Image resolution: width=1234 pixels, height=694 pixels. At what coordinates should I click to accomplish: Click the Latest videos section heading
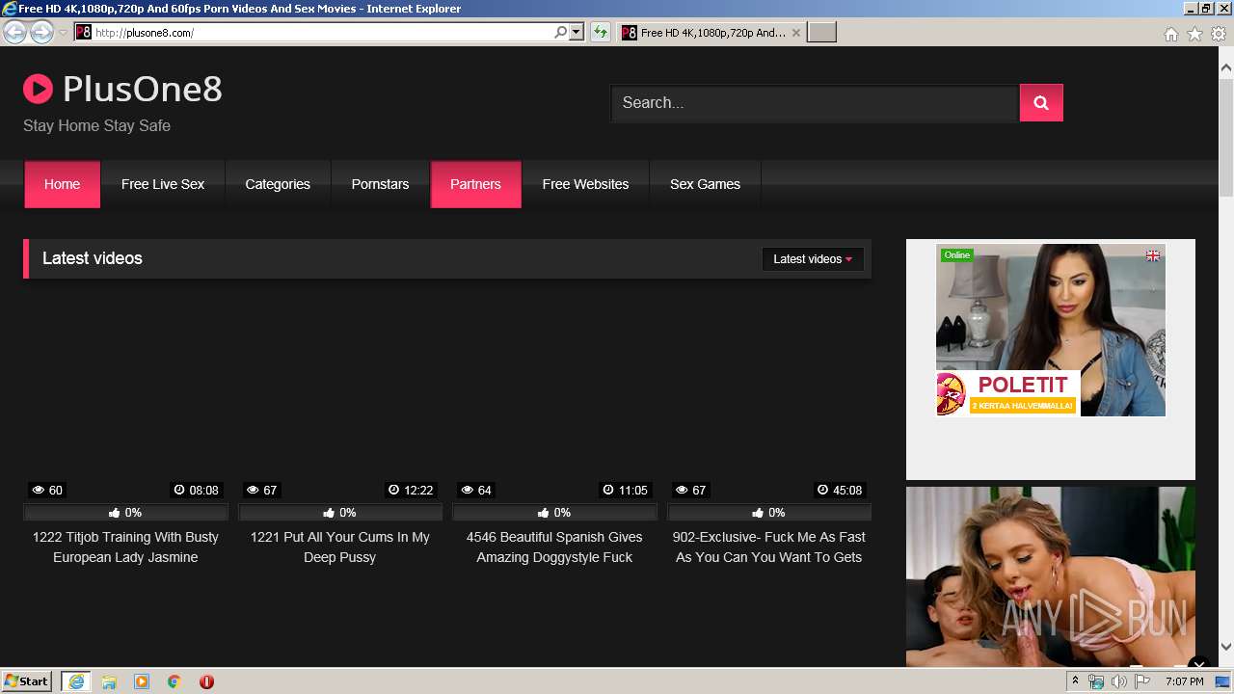pos(93,258)
